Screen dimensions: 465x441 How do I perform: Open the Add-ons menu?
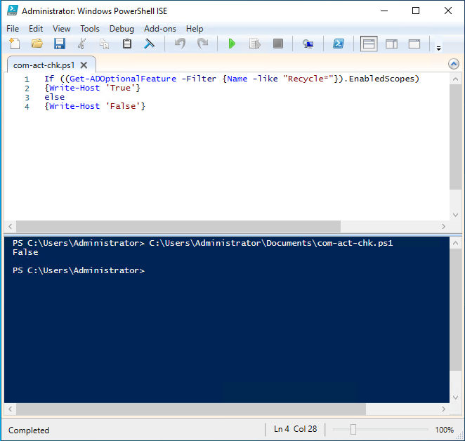[x=160, y=29]
